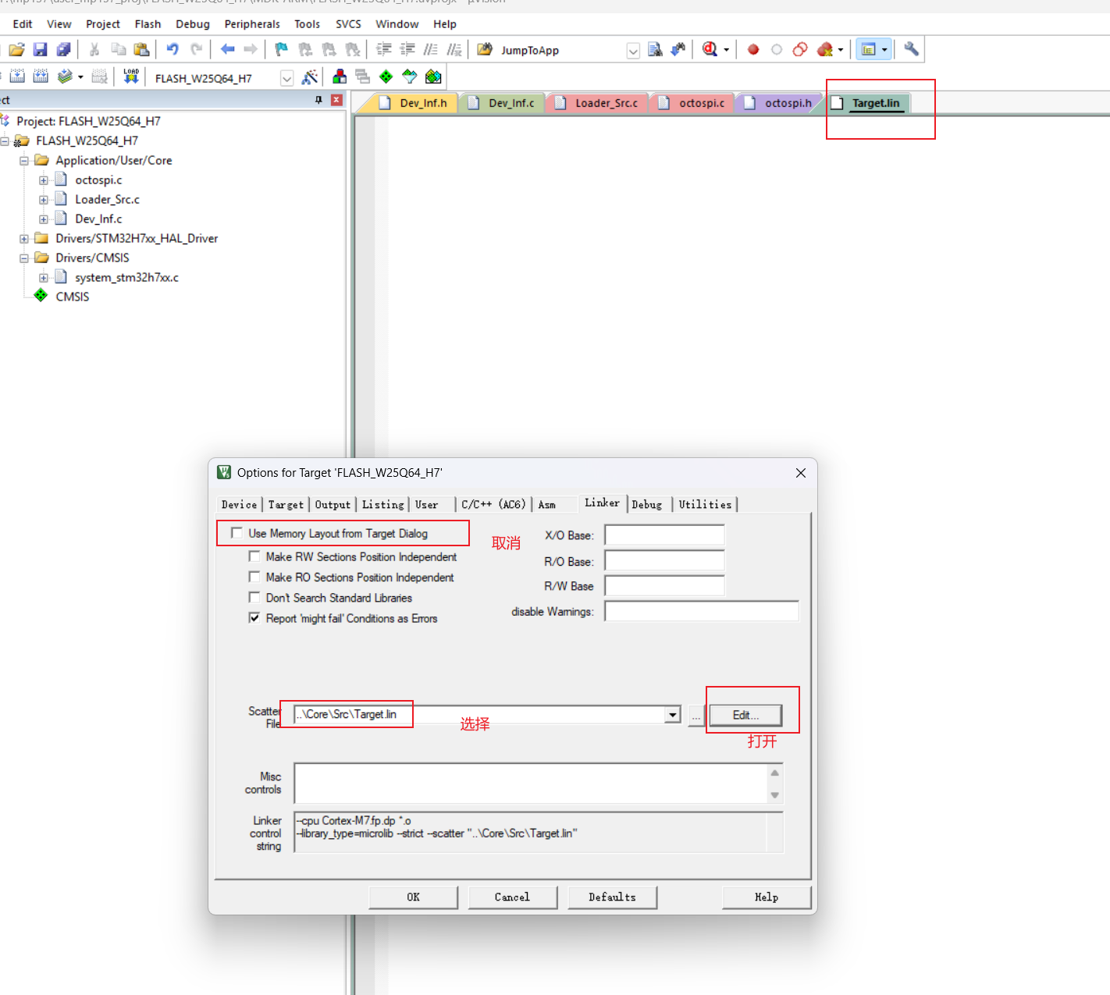
Task: Click the Build target icon
Action: 17,76
